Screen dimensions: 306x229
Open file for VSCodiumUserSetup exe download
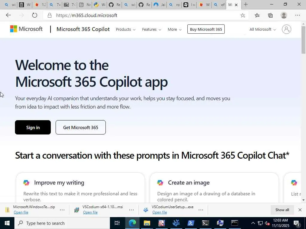pos(160,212)
